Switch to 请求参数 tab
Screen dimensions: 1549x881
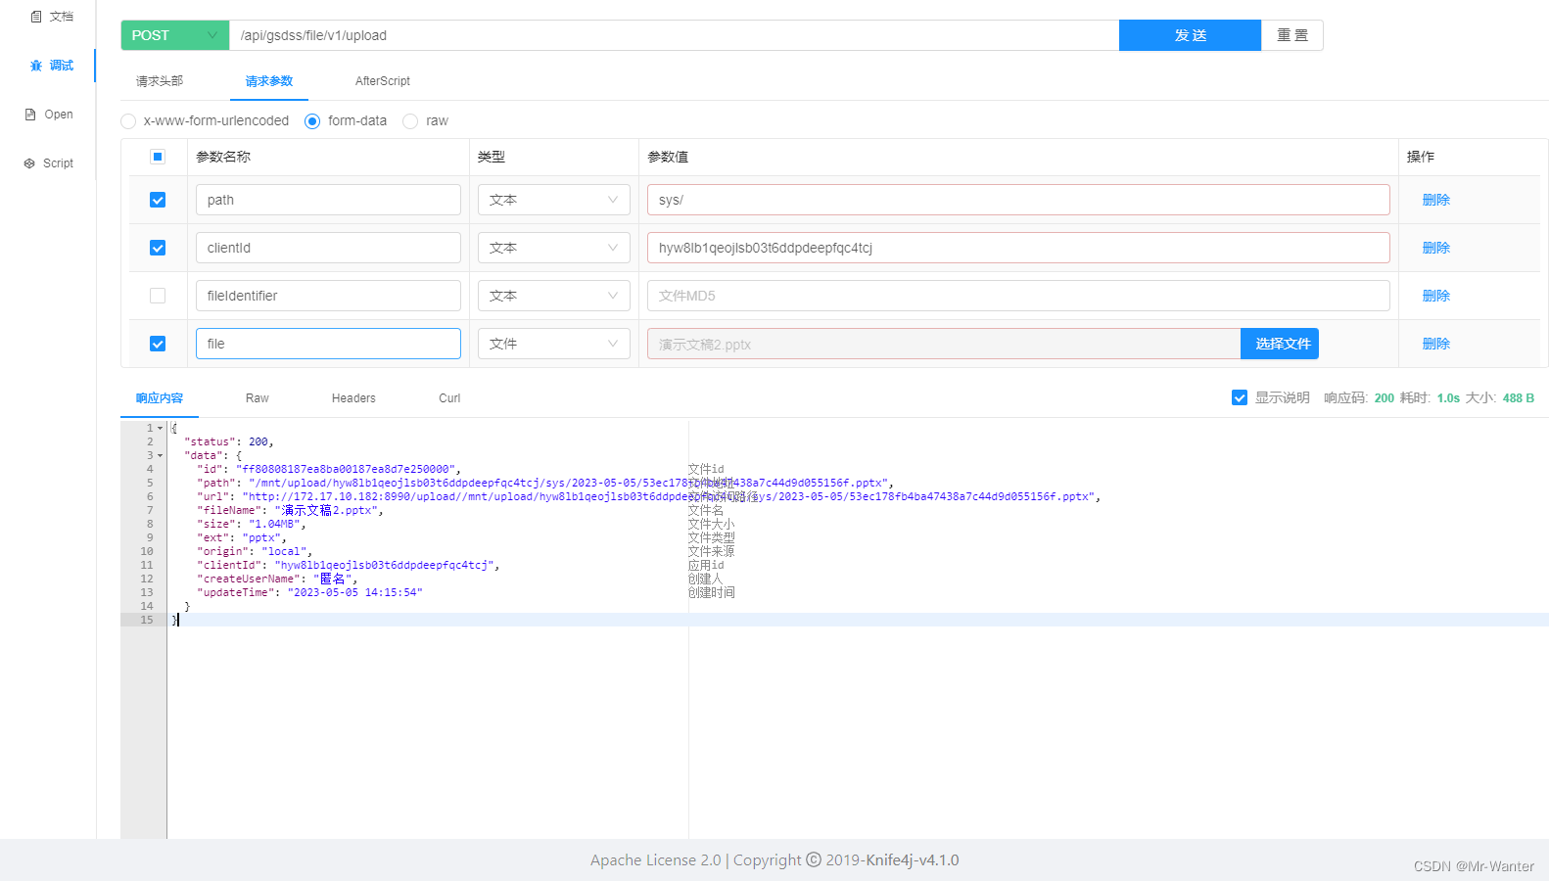click(269, 81)
